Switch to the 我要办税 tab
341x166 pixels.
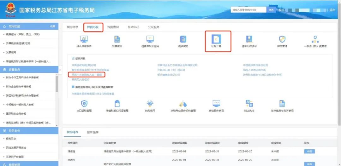point(93,27)
